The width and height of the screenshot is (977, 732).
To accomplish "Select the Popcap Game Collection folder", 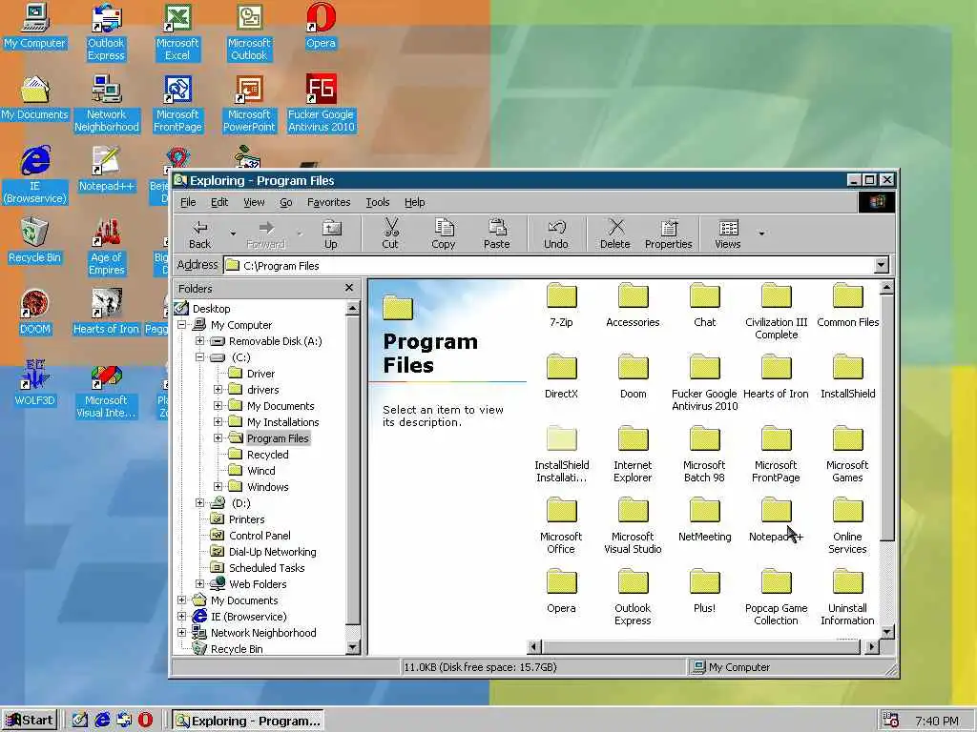I will tap(777, 598).
